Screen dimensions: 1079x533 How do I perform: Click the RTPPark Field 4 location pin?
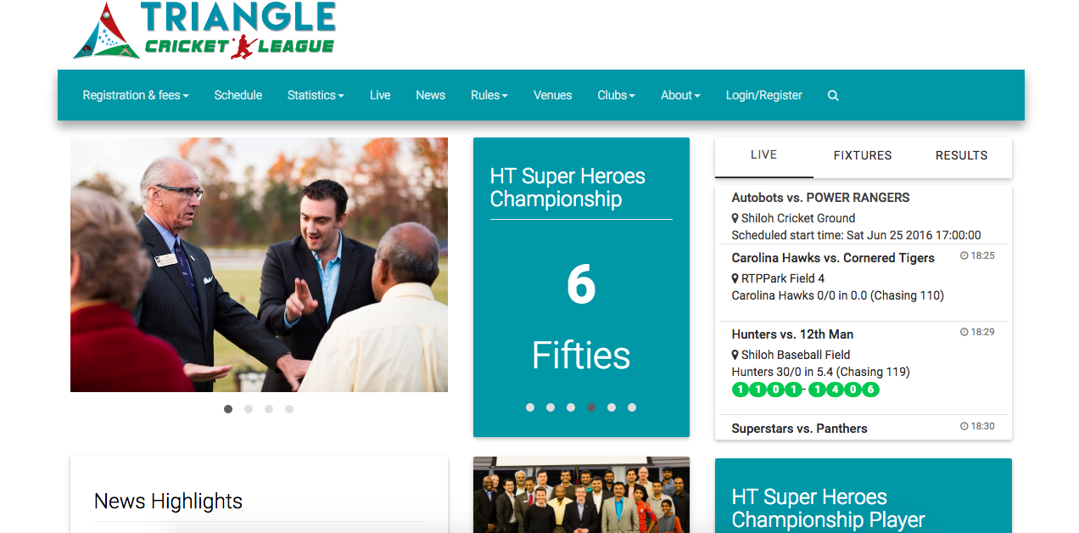[x=735, y=278]
